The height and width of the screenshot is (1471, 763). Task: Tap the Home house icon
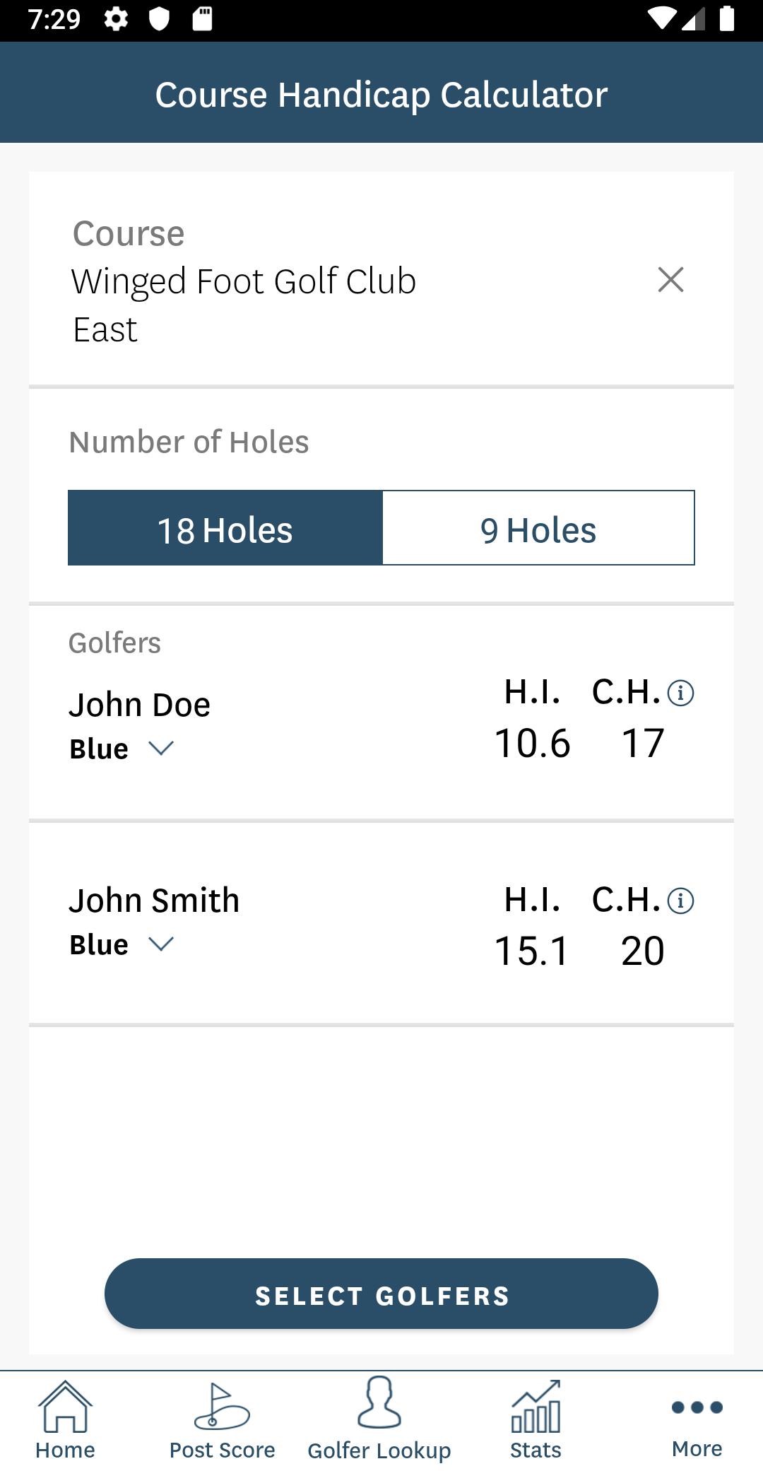click(65, 1407)
